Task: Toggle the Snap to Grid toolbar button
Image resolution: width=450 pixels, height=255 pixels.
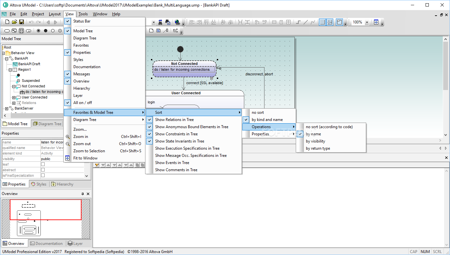Action: coord(330,22)
